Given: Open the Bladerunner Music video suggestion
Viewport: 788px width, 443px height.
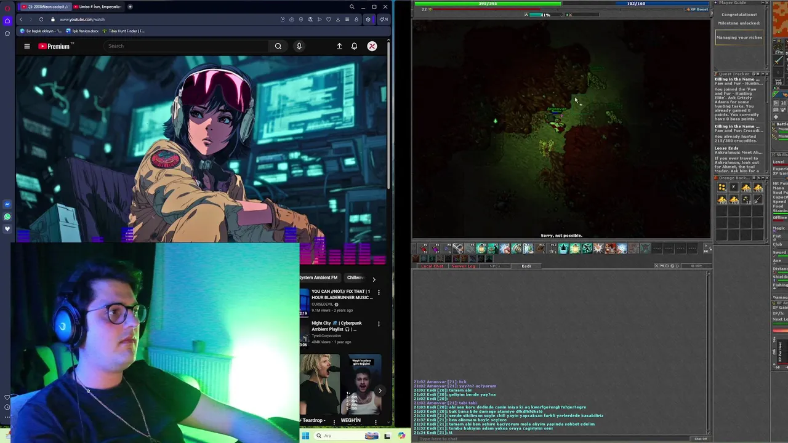Looking at the screenshot, I should click(x=342, y=294).
